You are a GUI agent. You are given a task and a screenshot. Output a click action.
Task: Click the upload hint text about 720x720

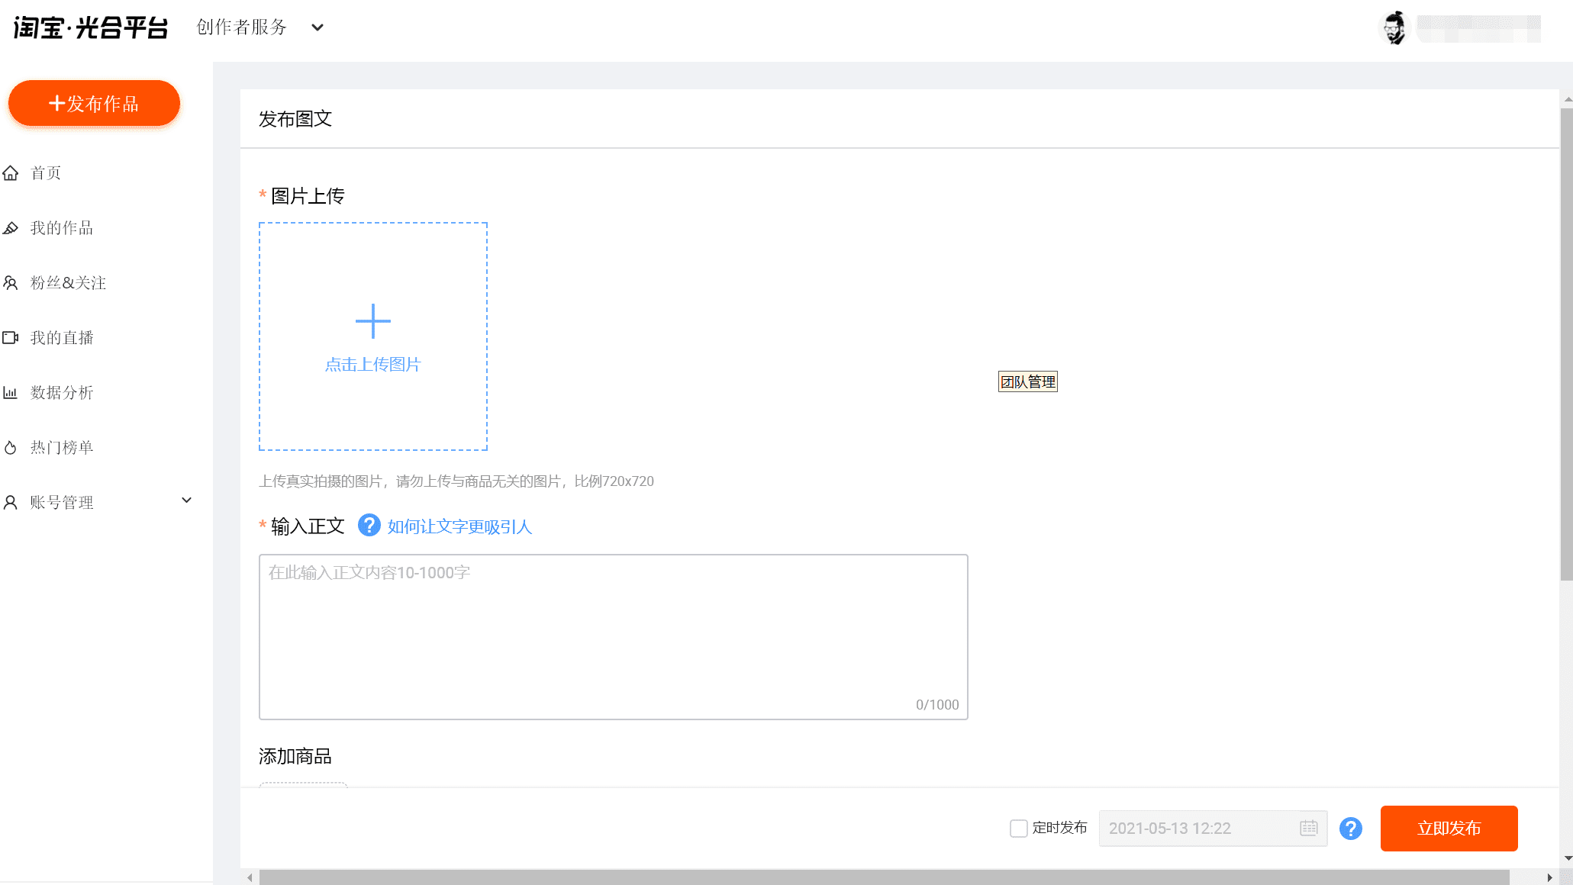pyautogui.click(x=456, y=481)
